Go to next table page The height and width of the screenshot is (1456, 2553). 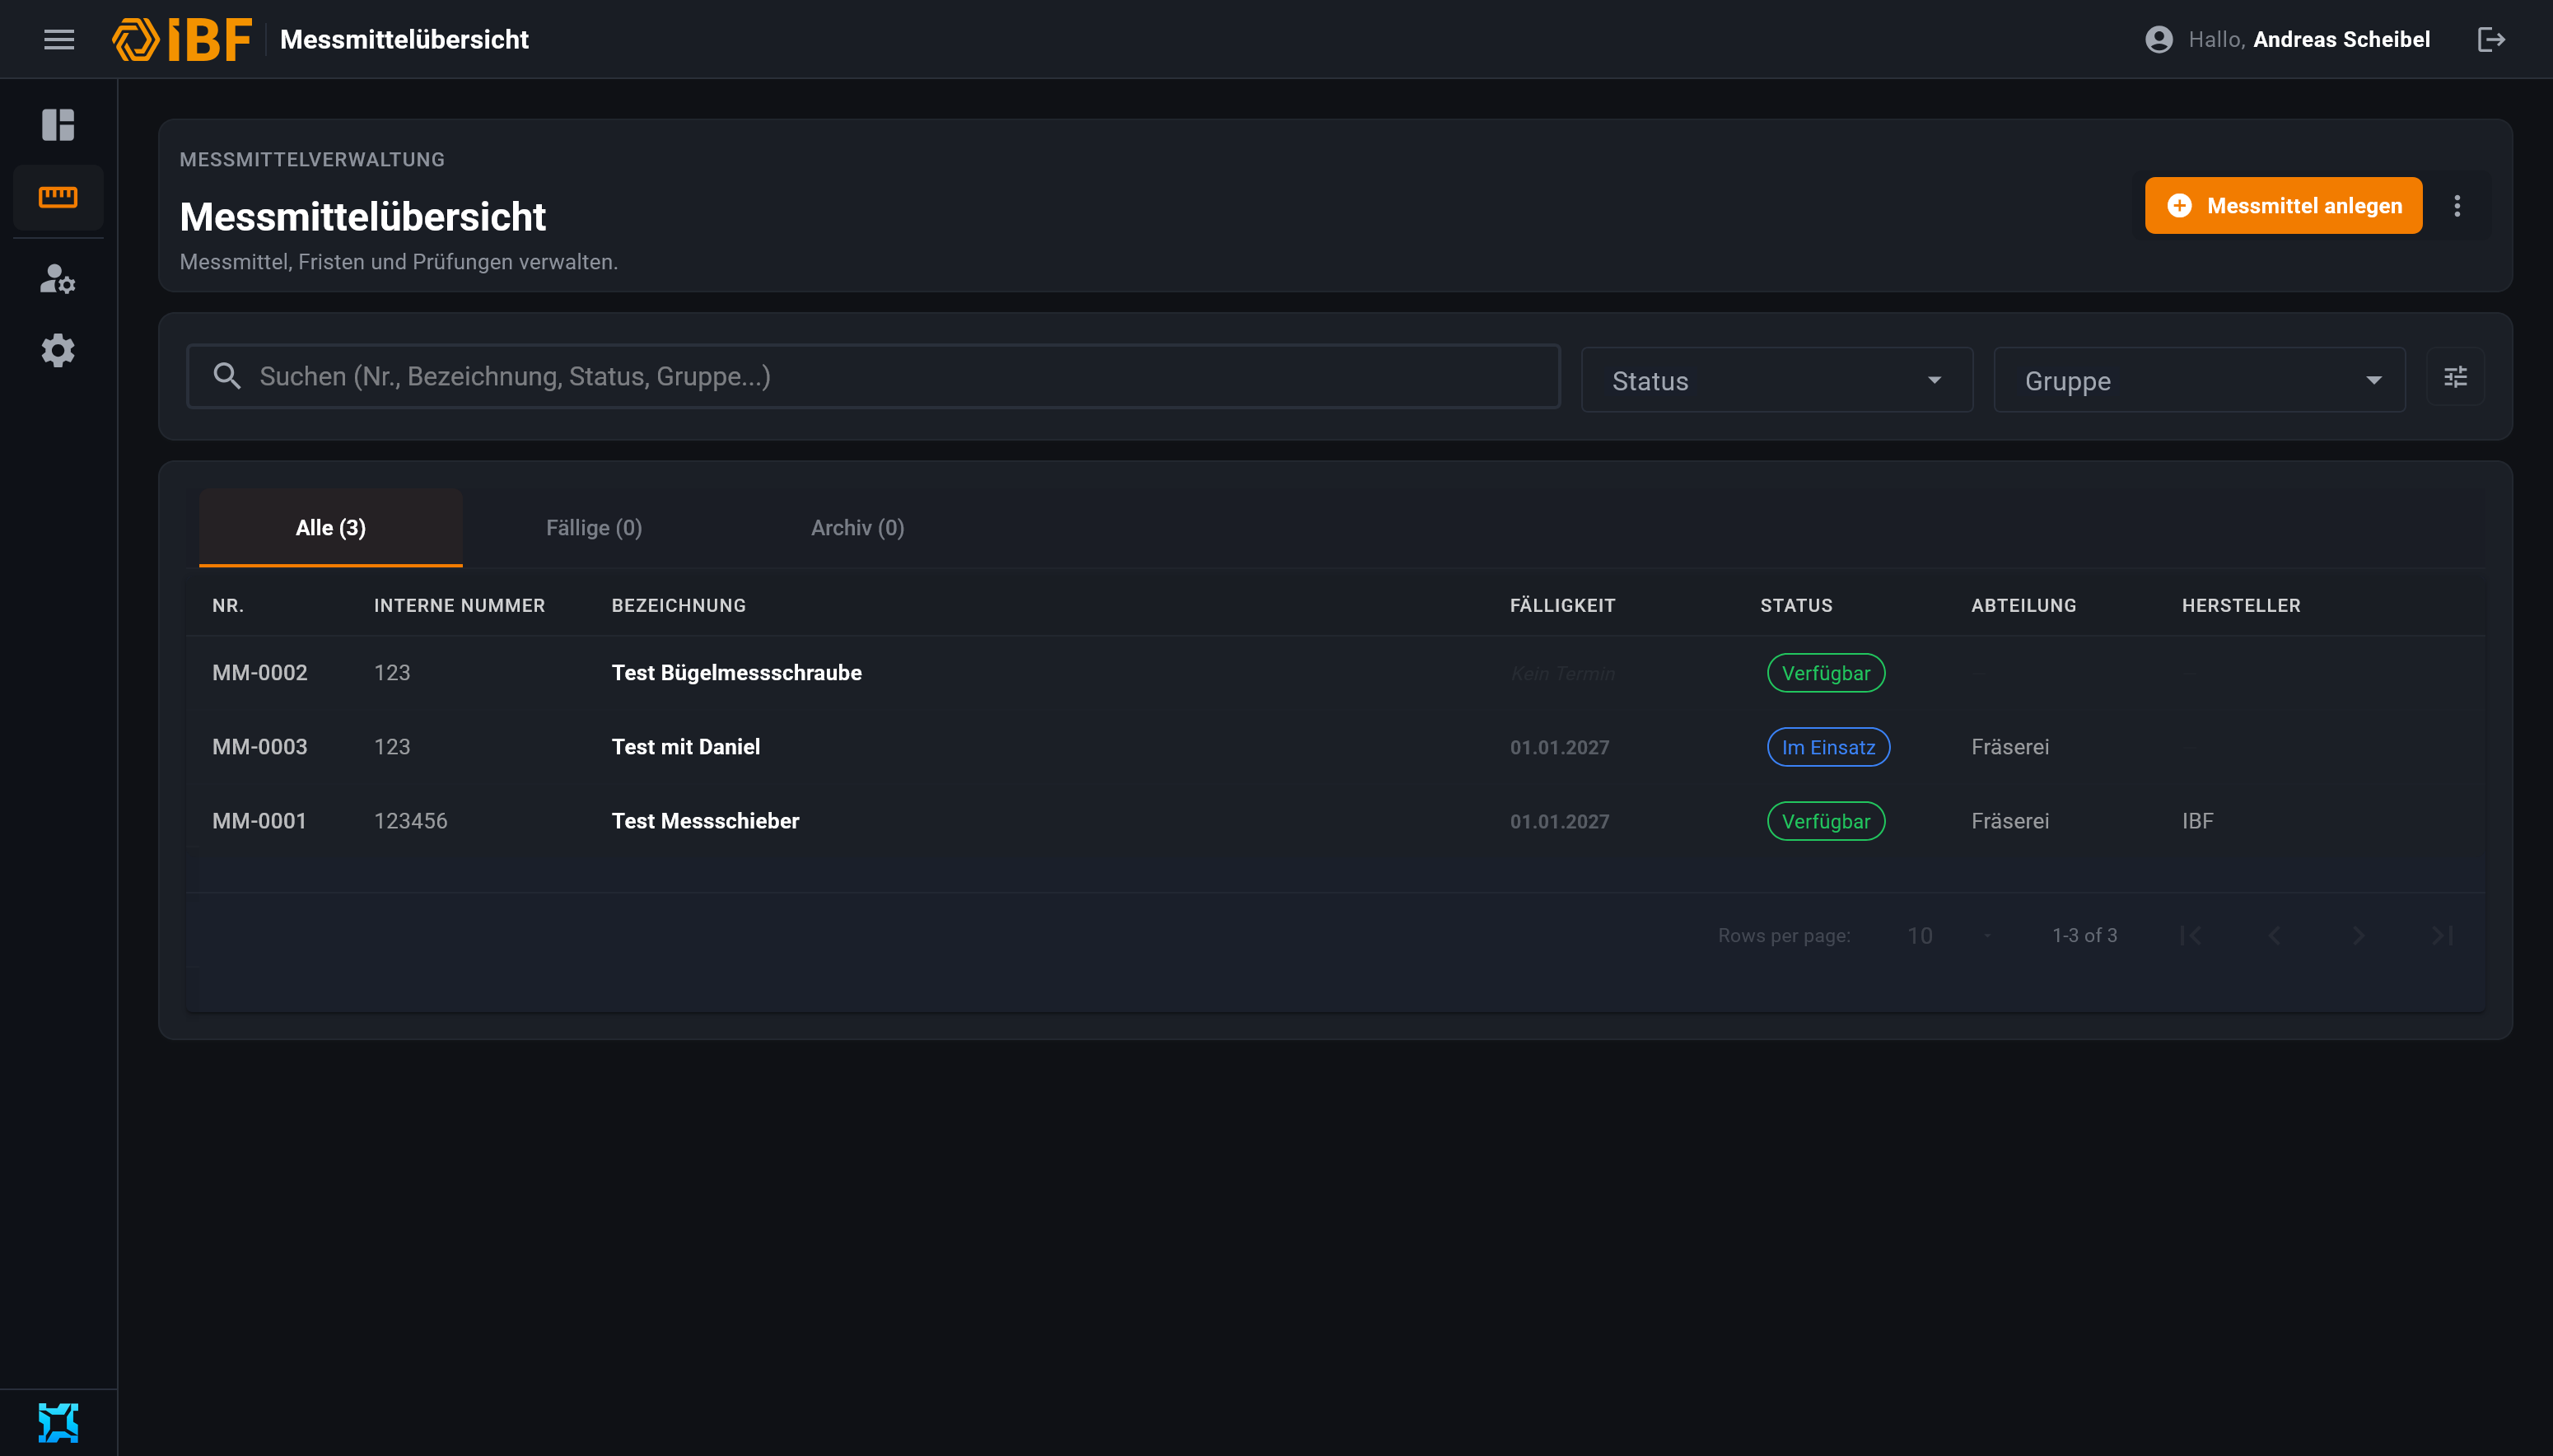point(2358,935)
